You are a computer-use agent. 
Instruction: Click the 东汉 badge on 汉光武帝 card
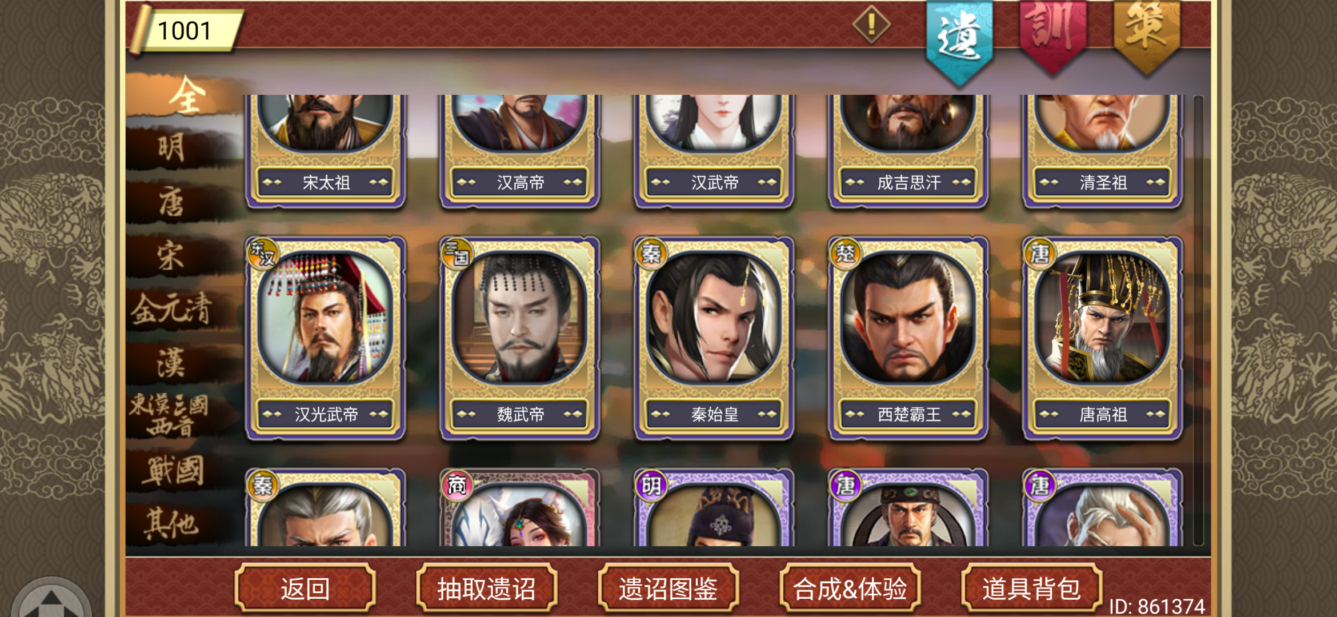pos(263,253)
